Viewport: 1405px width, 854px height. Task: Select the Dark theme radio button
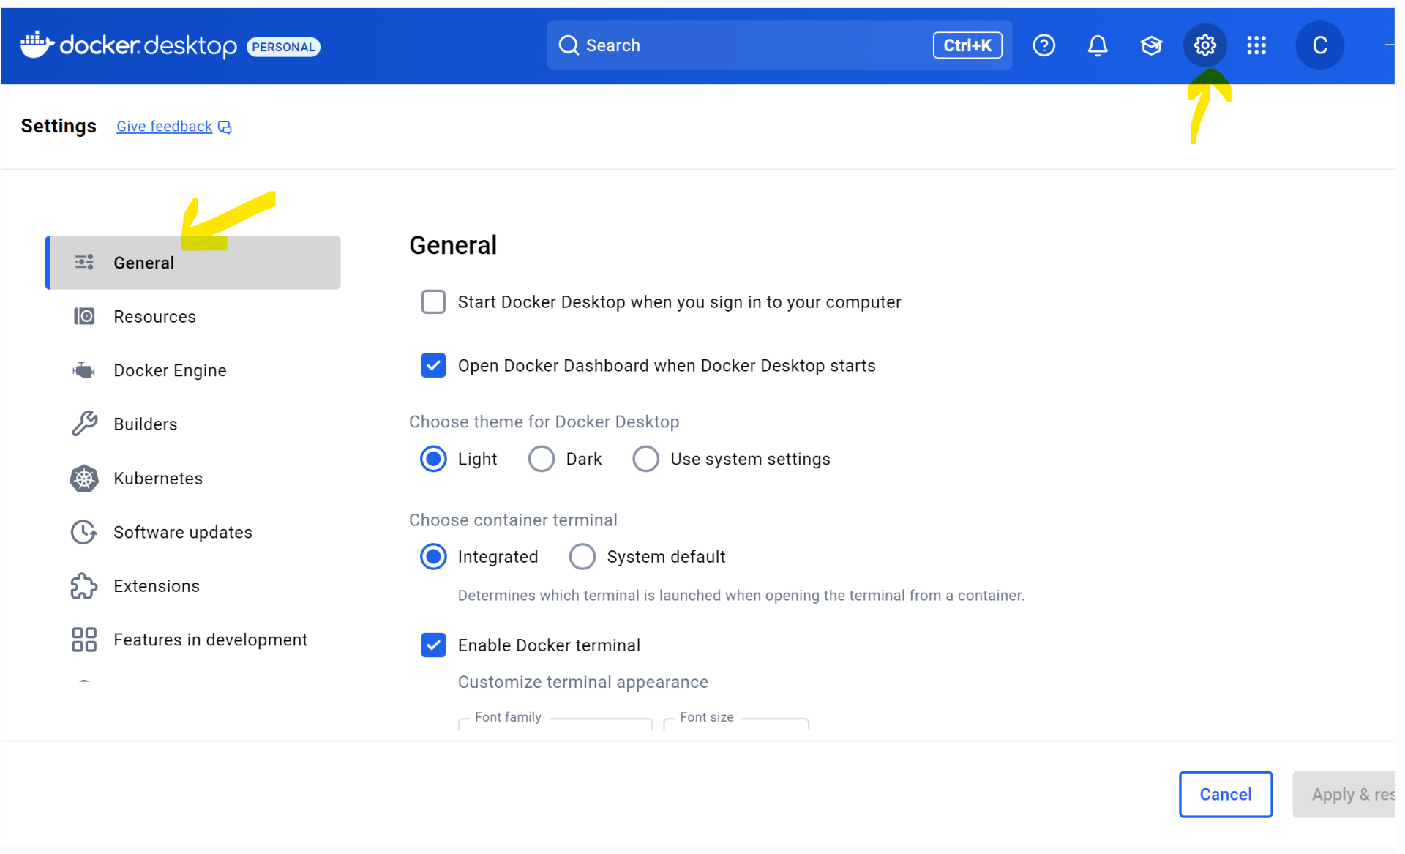click(x=542, y=459)
